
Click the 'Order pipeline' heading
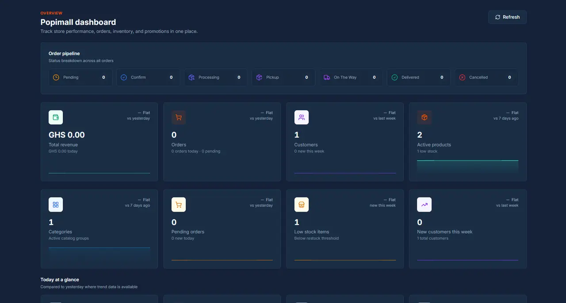tap(64, 53)
